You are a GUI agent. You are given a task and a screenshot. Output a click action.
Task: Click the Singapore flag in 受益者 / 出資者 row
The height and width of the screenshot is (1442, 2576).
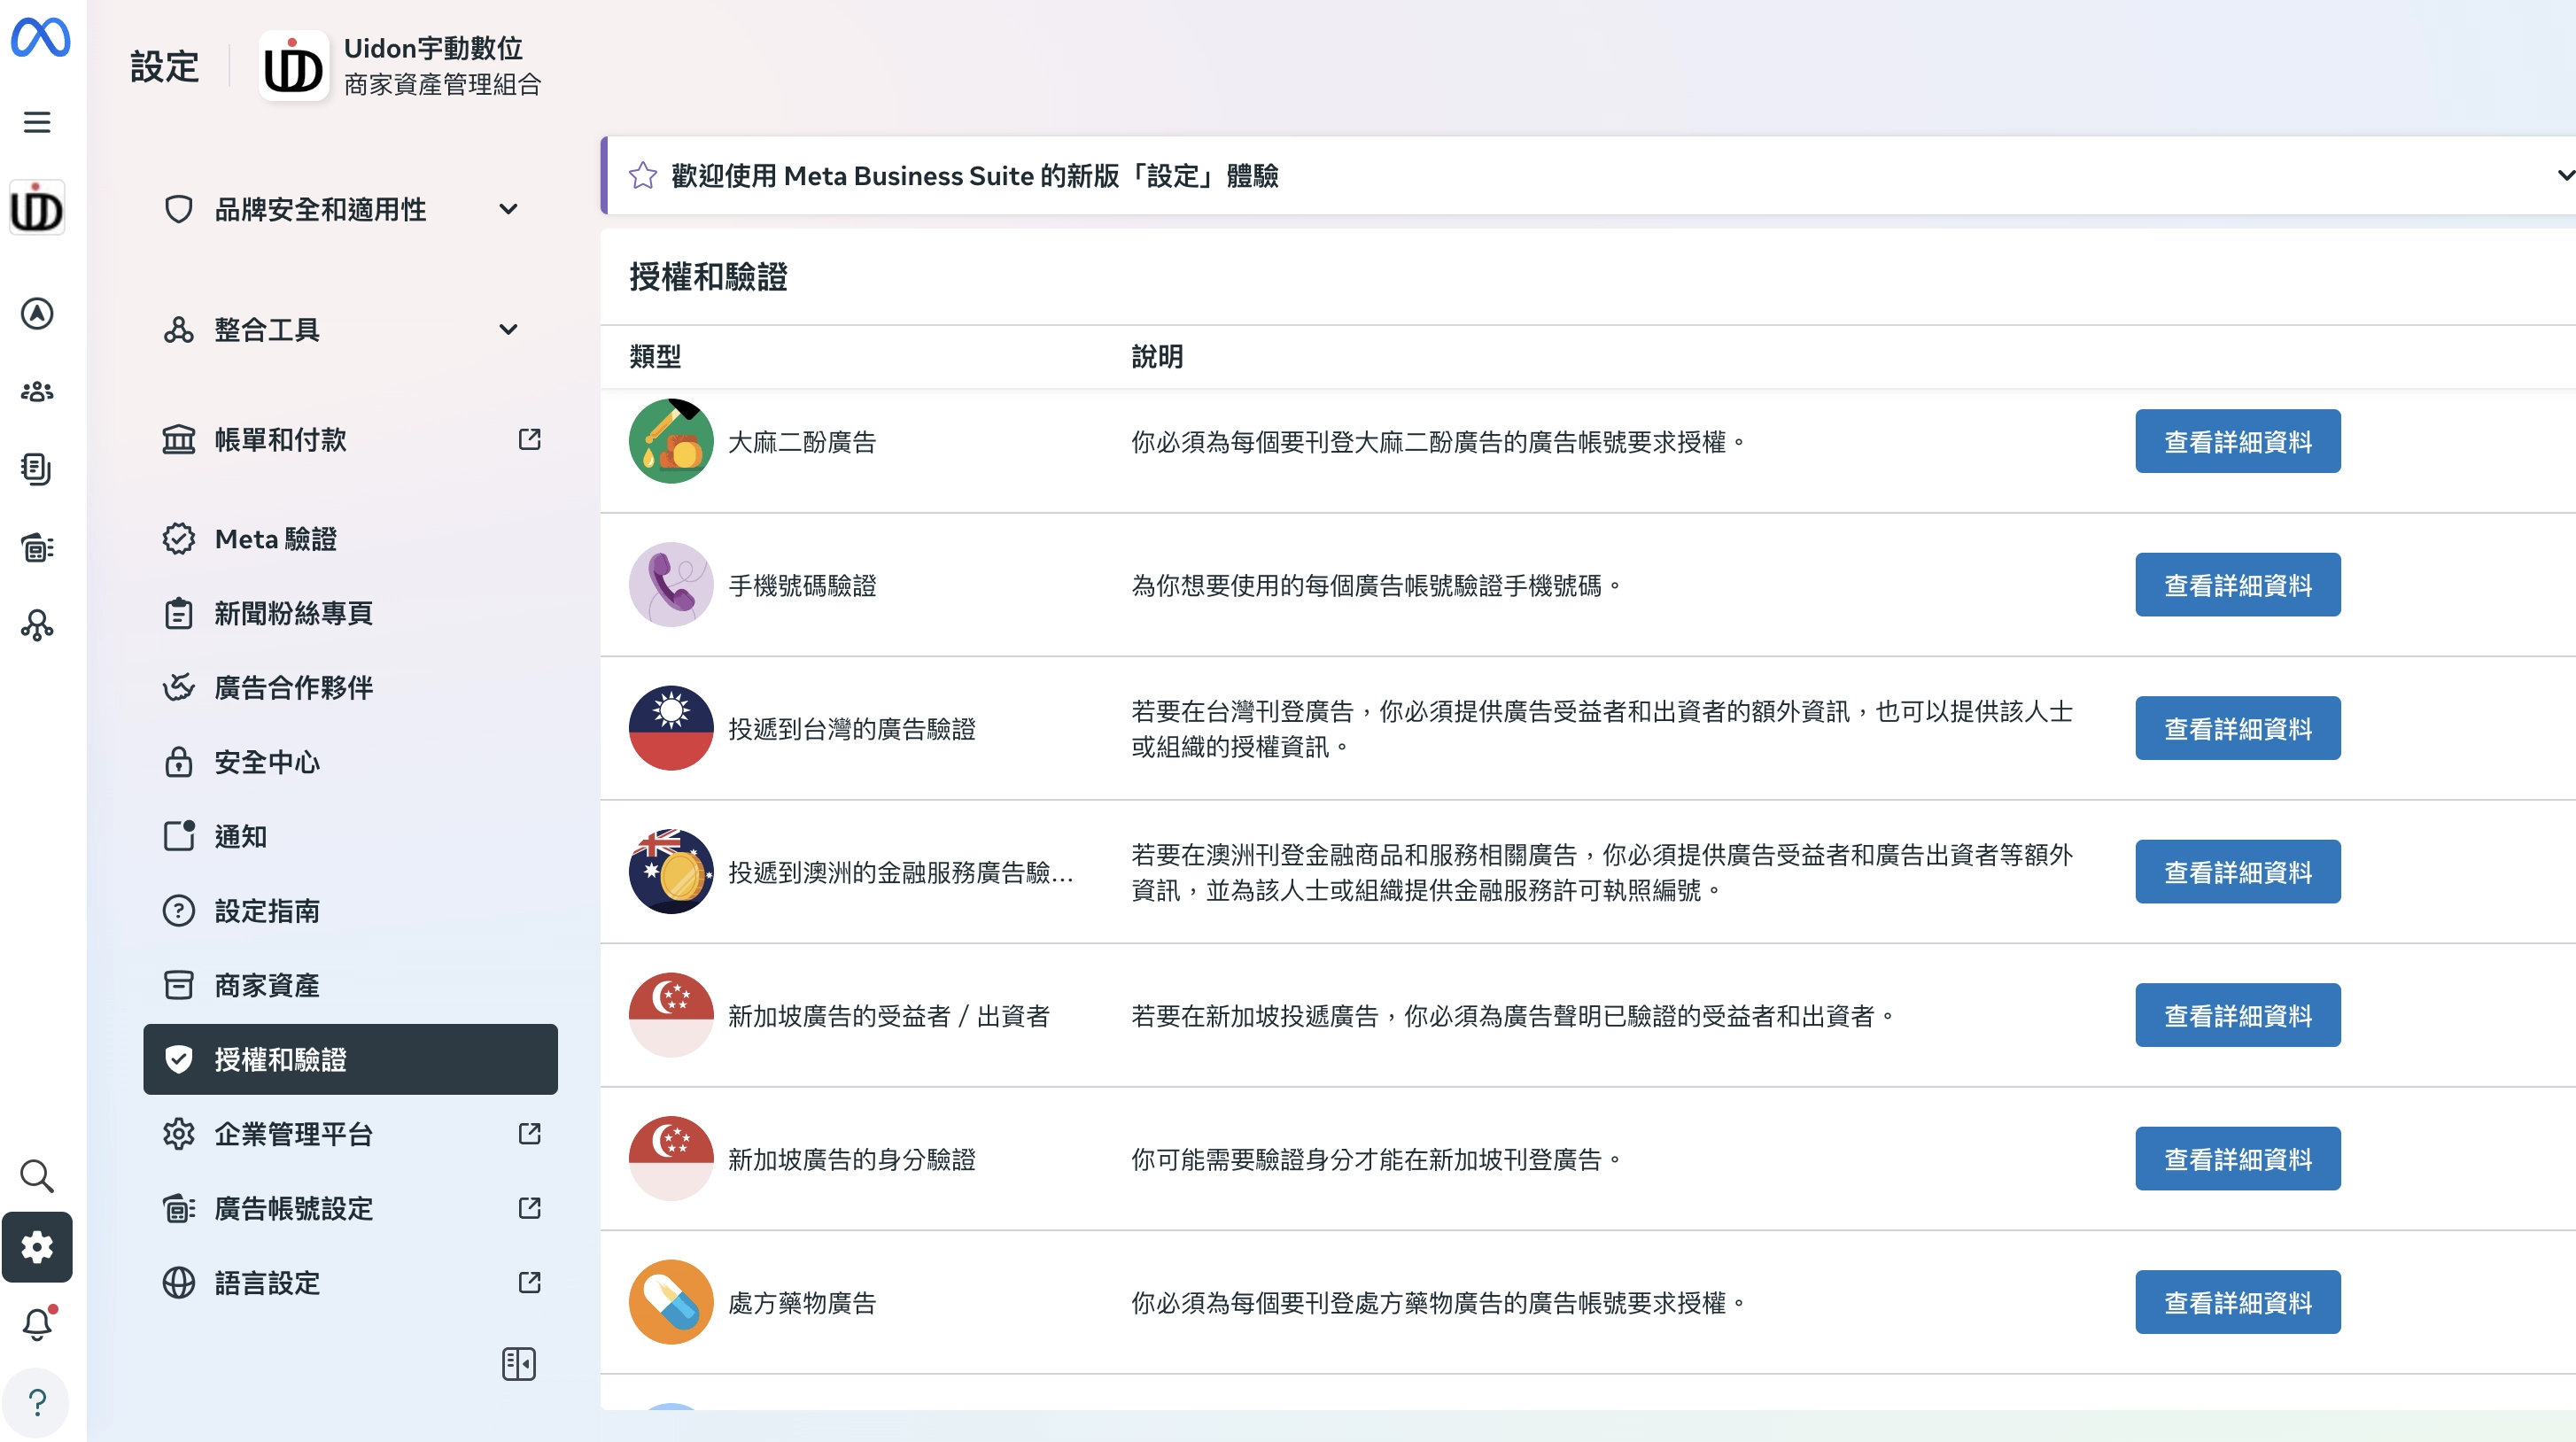coord(671,1015)
